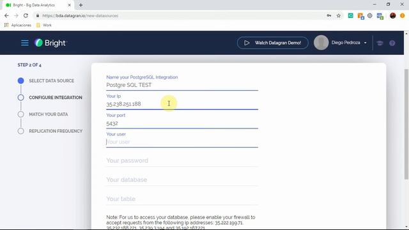The height and width of the screenshot is (230, 409).
Task: Close the Bright Big Data Analytics tab
Action: coord(70,5)
